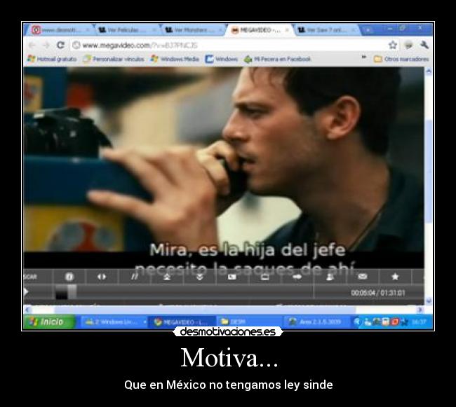Click the double-slash icon in the player toolbar
The image size is (456, 407).
coord(135,277)
